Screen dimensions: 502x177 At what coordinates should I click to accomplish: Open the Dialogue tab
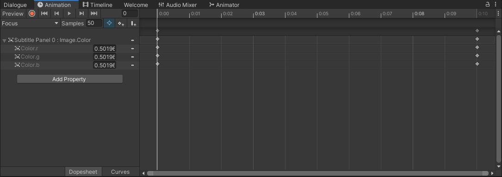point(15,5)
